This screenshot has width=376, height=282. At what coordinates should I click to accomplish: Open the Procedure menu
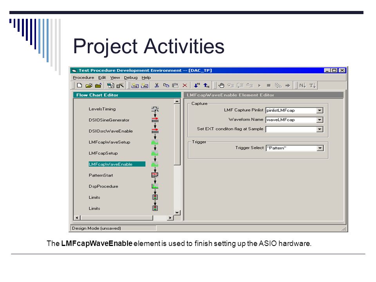[83, 78]
